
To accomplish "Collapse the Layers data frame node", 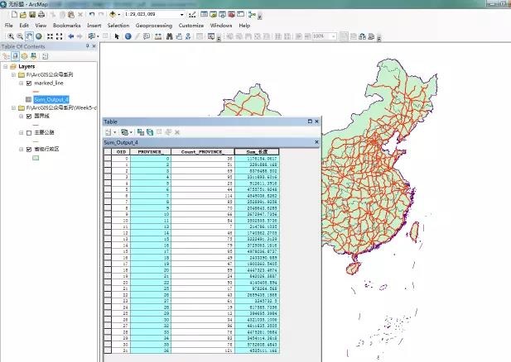I will pos(6,66).
